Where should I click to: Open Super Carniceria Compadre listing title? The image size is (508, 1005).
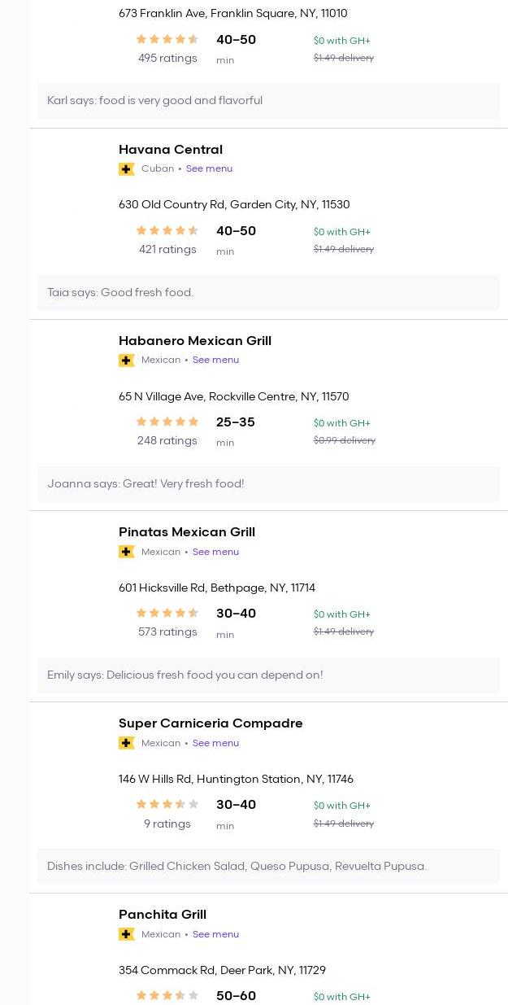[x=211, y=723]
